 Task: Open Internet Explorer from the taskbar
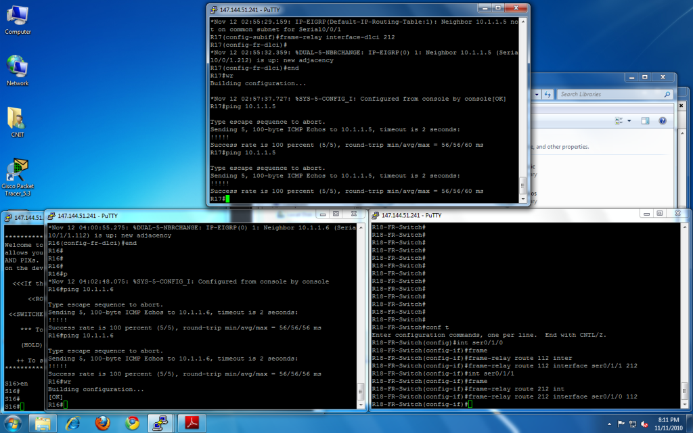[73, 423]
